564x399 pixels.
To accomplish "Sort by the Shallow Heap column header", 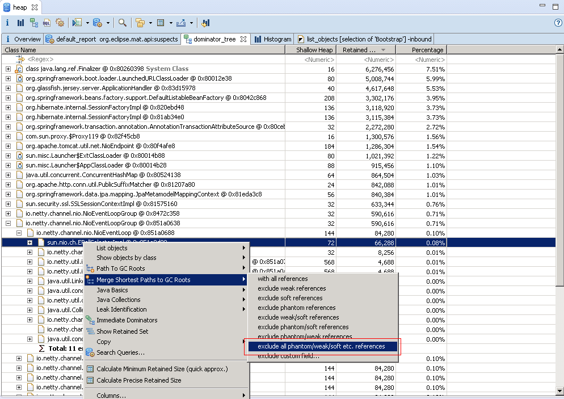I will tap(314, 50).
